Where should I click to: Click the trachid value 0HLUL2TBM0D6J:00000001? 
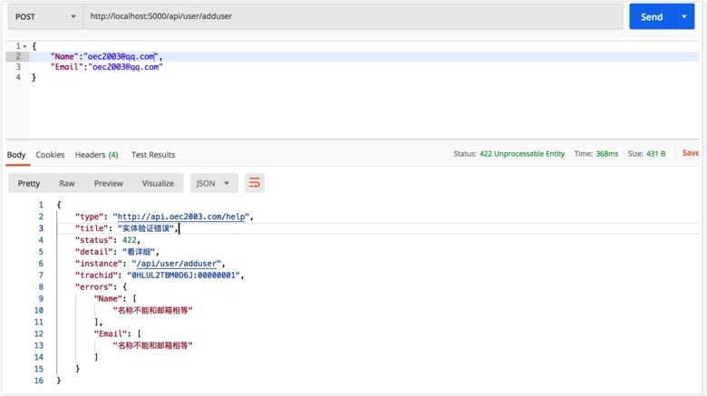coord(183,275)
